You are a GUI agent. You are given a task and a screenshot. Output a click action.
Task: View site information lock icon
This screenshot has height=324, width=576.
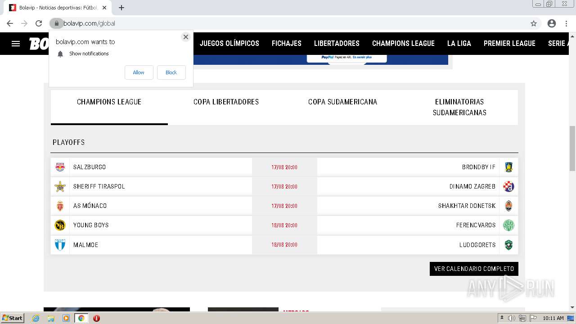click(x=56, y=23)
